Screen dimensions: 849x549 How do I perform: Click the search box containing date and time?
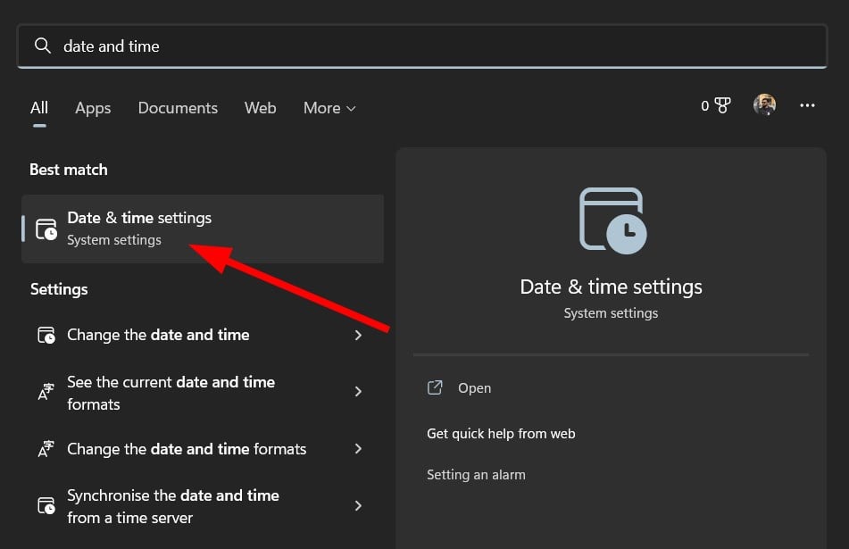(x=422, y=46)
